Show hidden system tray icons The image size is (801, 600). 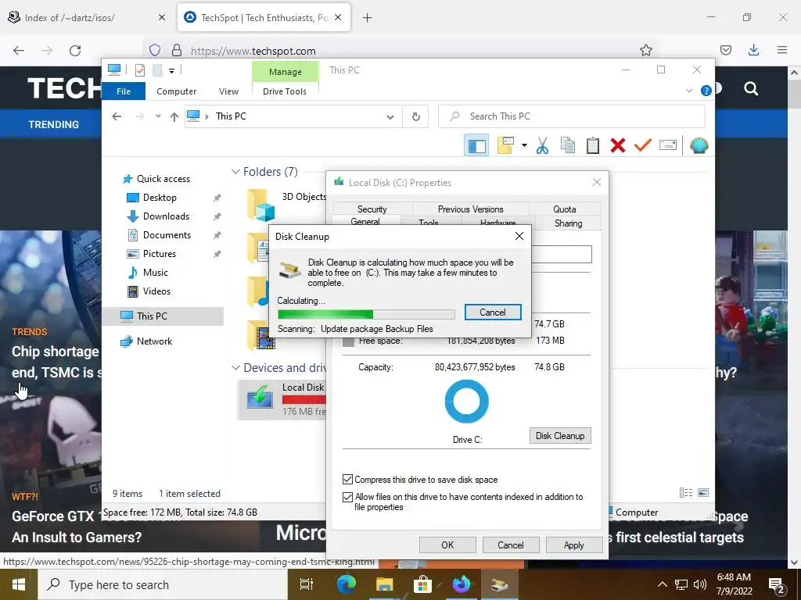pyautogui.click(x=662, y=584)
